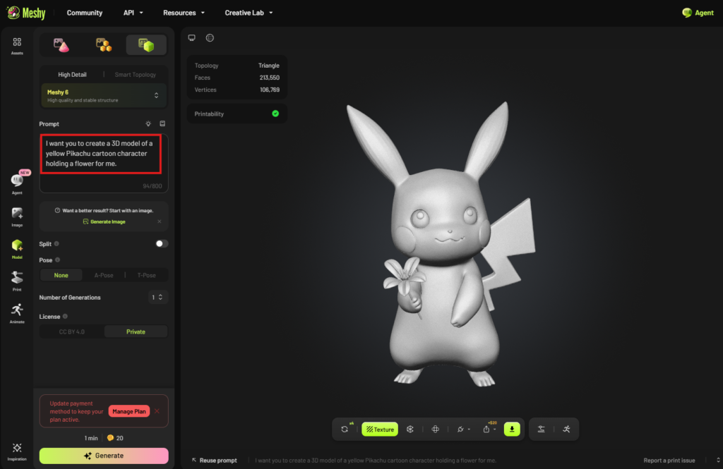This screenshot has height=469, width=723.
Task: Click the Pose info icon
Action: [x=58, y=260]
